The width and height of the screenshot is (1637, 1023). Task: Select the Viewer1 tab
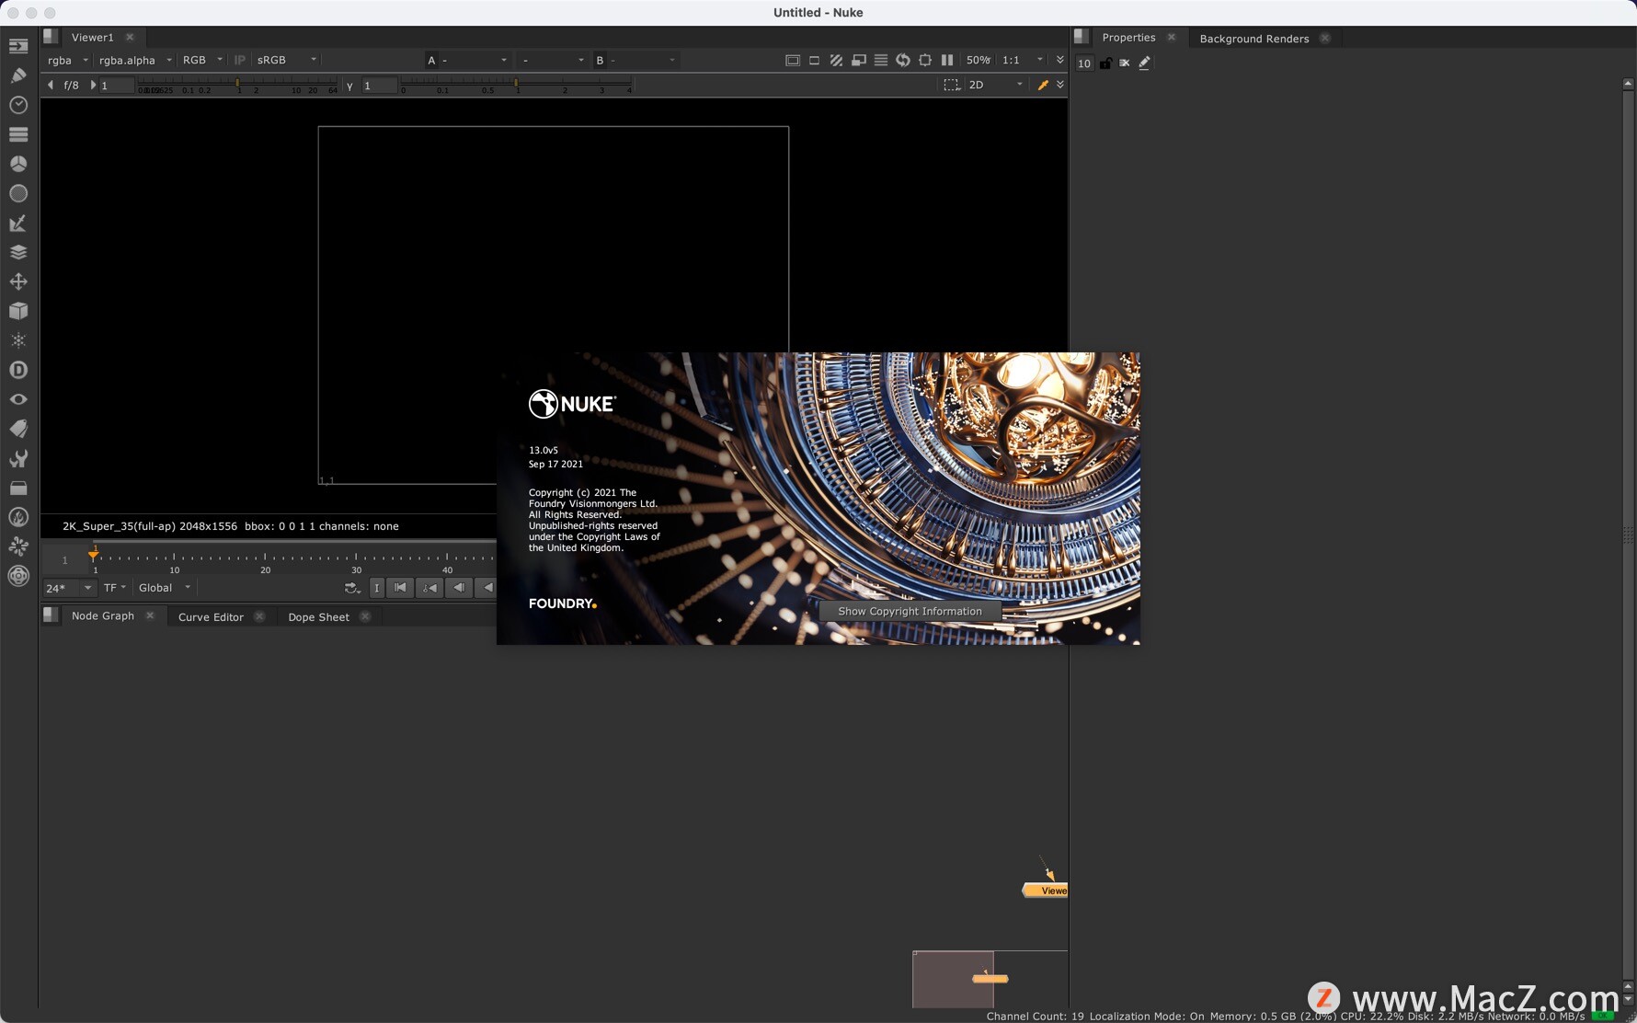[x=92, y=37]
